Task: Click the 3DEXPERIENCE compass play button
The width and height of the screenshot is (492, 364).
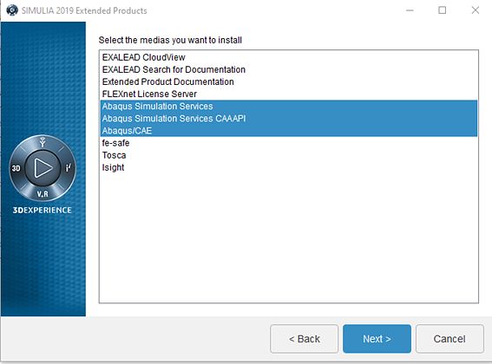Action: [43, 168]
